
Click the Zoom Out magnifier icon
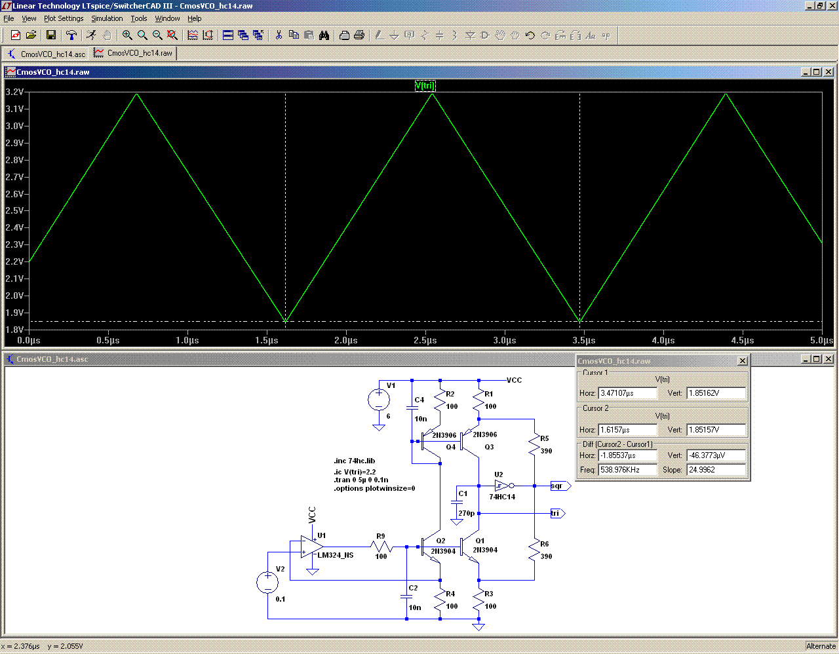157,35
